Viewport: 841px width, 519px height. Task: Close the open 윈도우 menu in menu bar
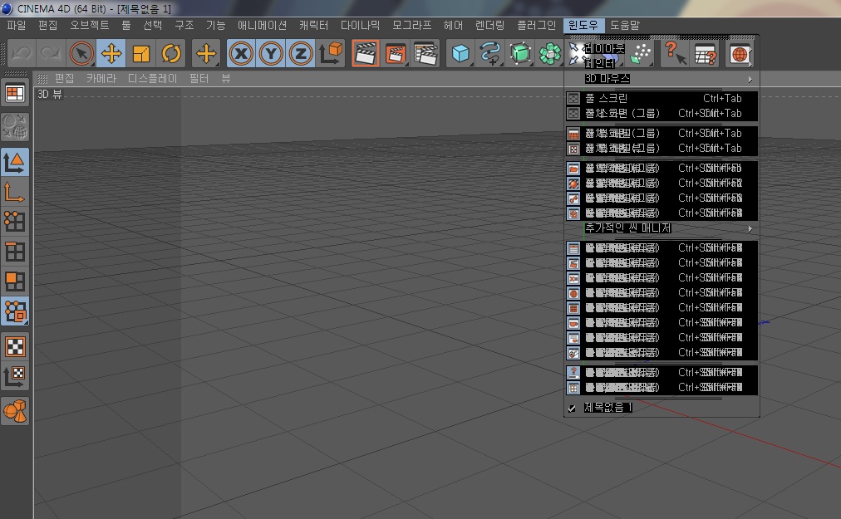coord(583,25)
